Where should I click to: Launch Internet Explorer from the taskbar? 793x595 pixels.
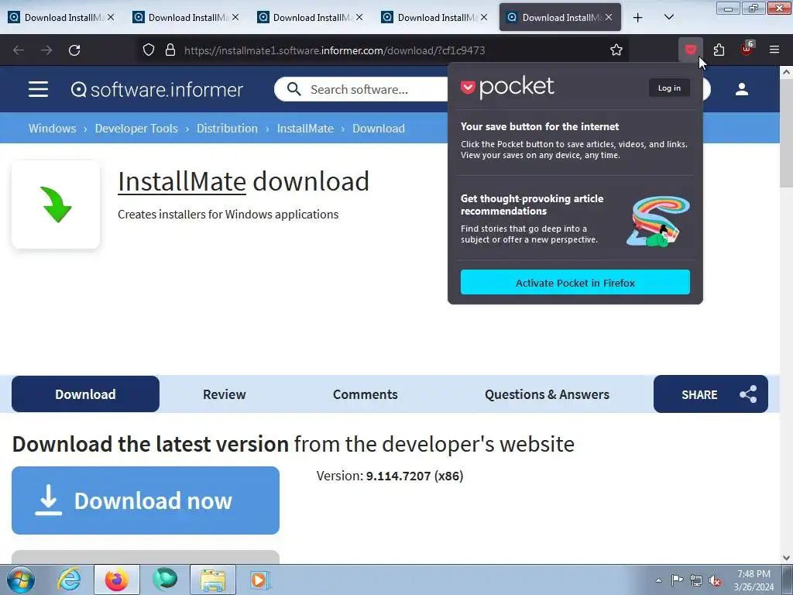[69, 580]
